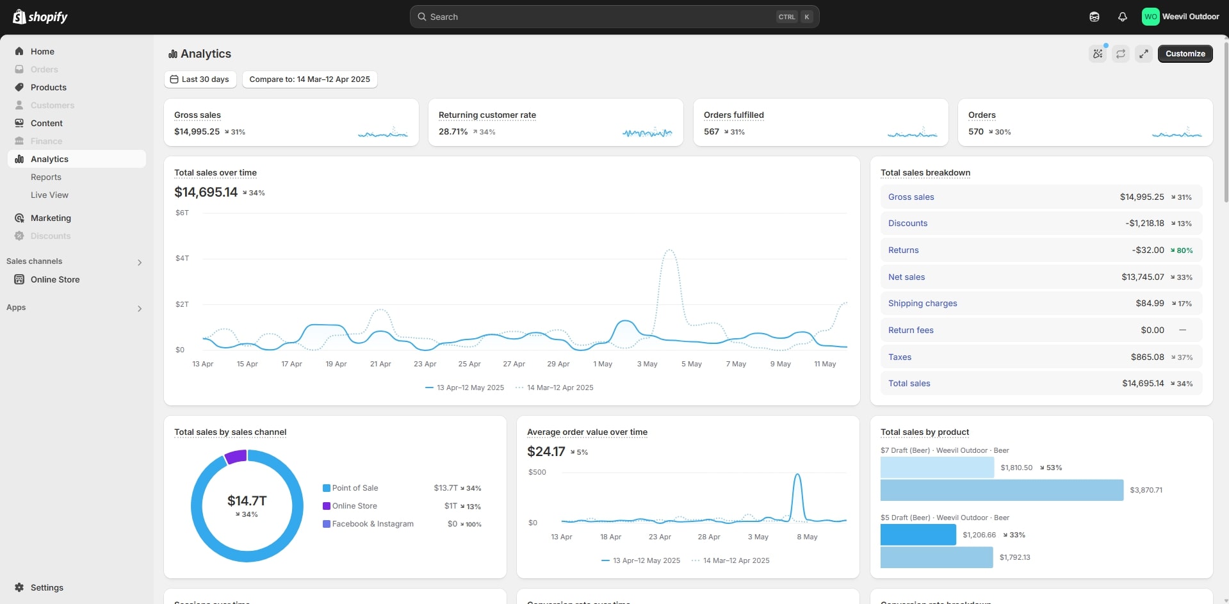This screenshot has width=1229, height=604.
Task: Click the Point of Sale legend swatch
Action: [x=327, y=488]
